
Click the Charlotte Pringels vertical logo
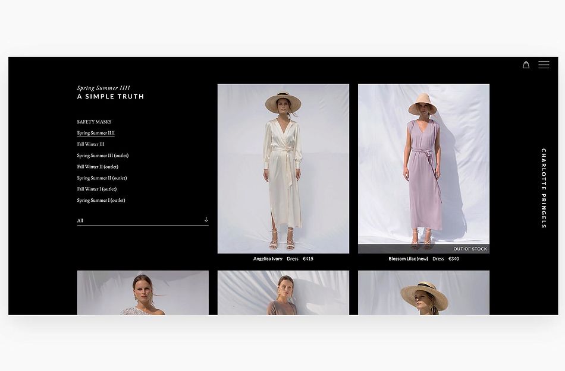click(543, 188)
